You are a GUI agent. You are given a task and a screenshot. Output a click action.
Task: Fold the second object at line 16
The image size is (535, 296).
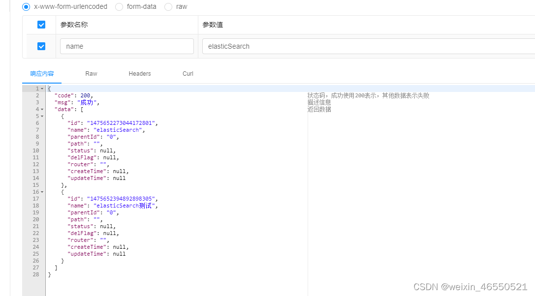(x=42, y=192)
